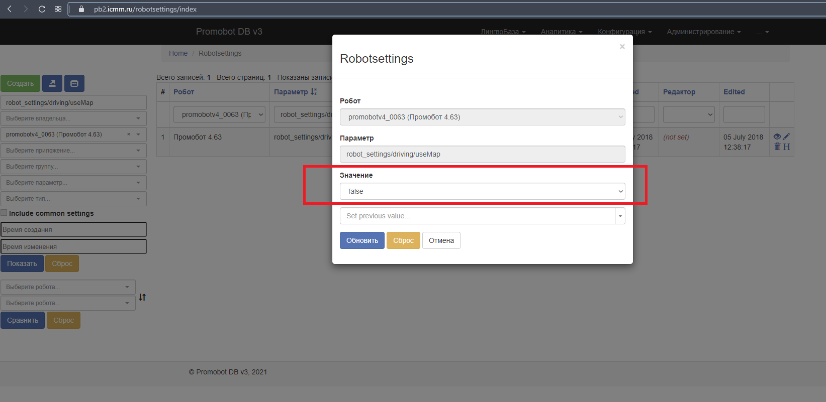Follow the Home breadcrumb link
Viewport: 826px width, 402px height.
click(x=178, y=53)
